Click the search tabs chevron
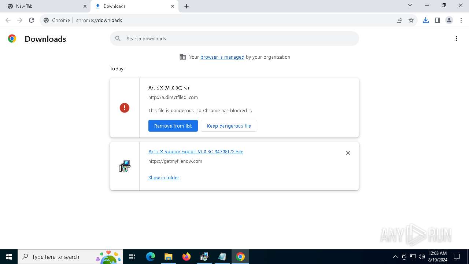469x264 pixels. click(x=410, y=5)
